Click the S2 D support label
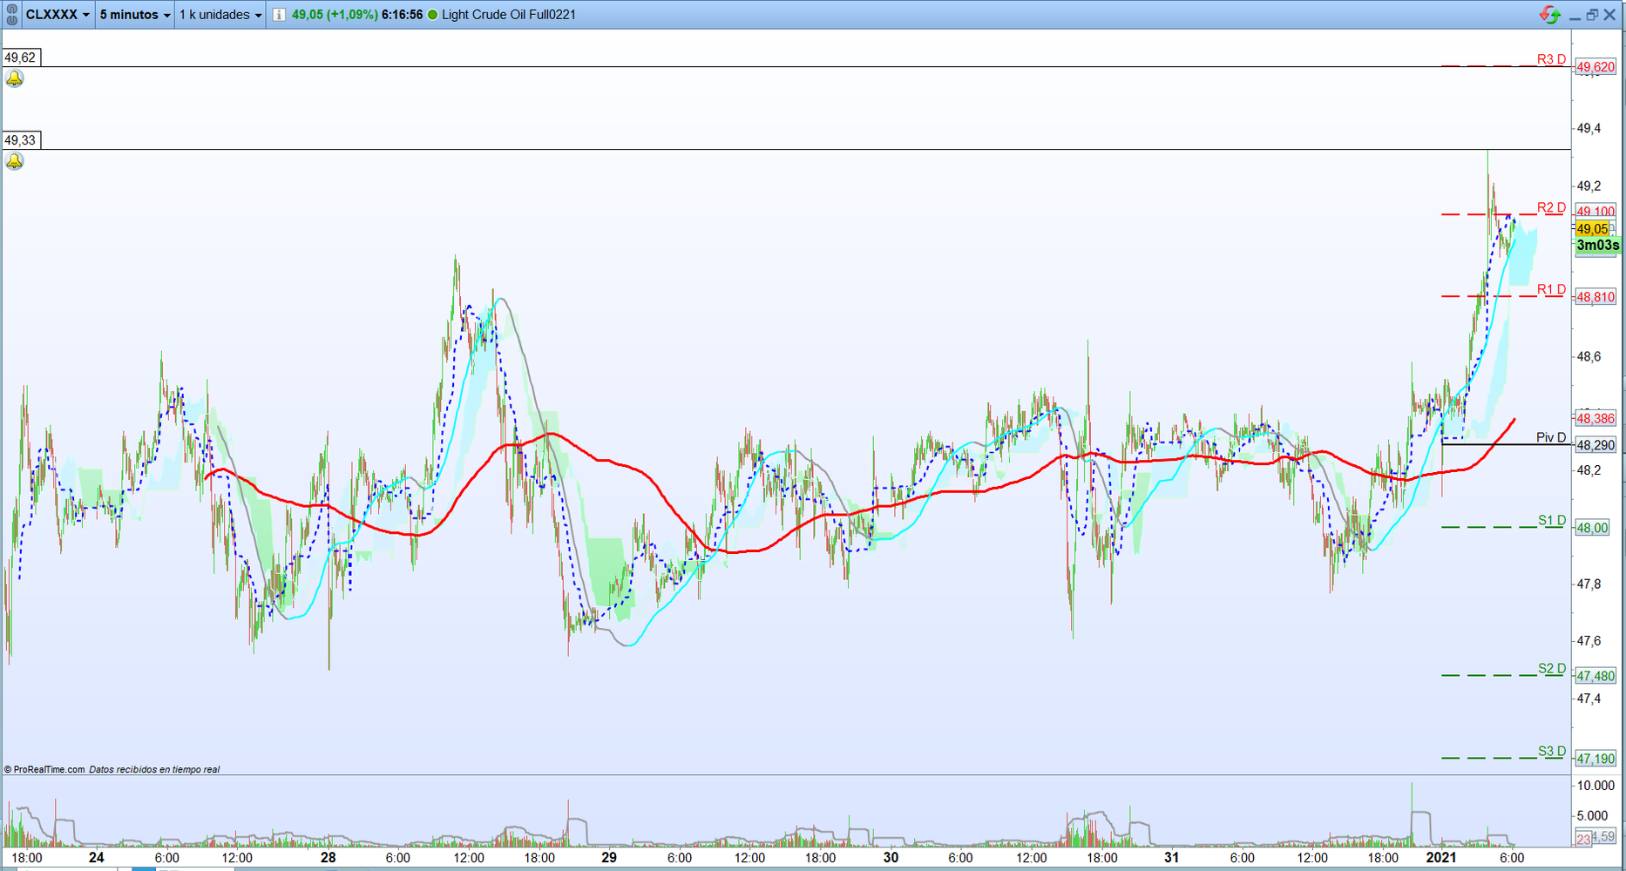 click(1552, 668)
